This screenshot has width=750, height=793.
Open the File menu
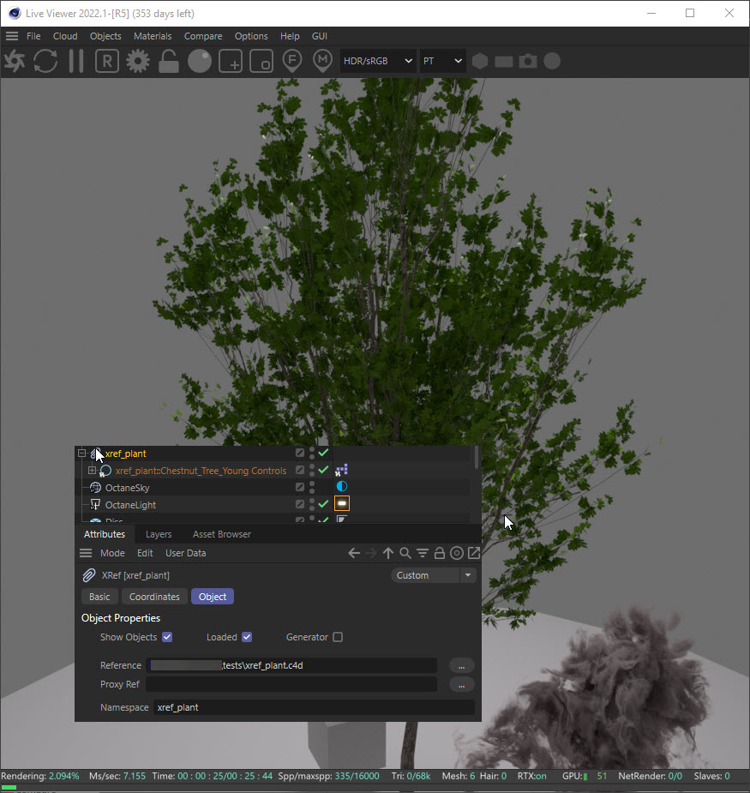click(x=33, y=36)
